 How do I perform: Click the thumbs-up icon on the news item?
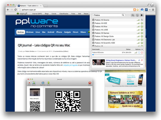point(139,60)
